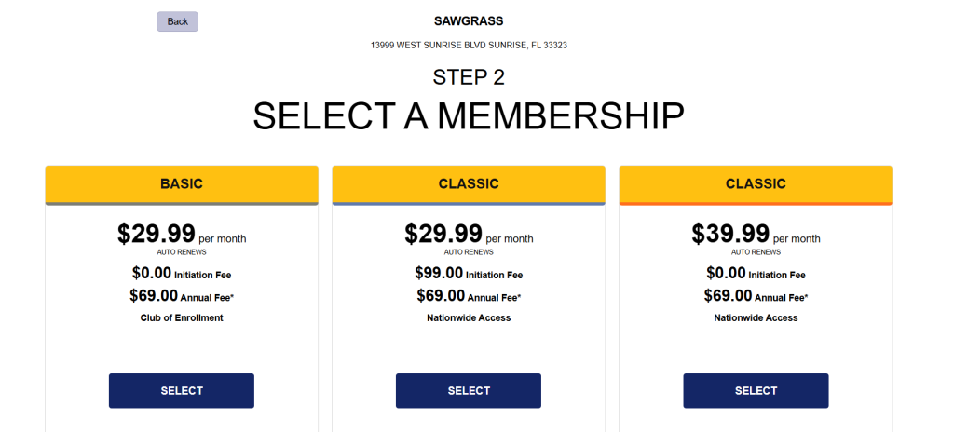Select the Classic plan with $99.00 initiation fee

469,390
